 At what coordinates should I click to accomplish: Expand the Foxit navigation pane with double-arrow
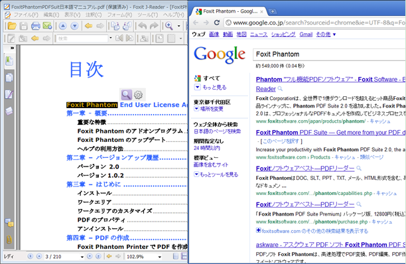click(12, 48)
